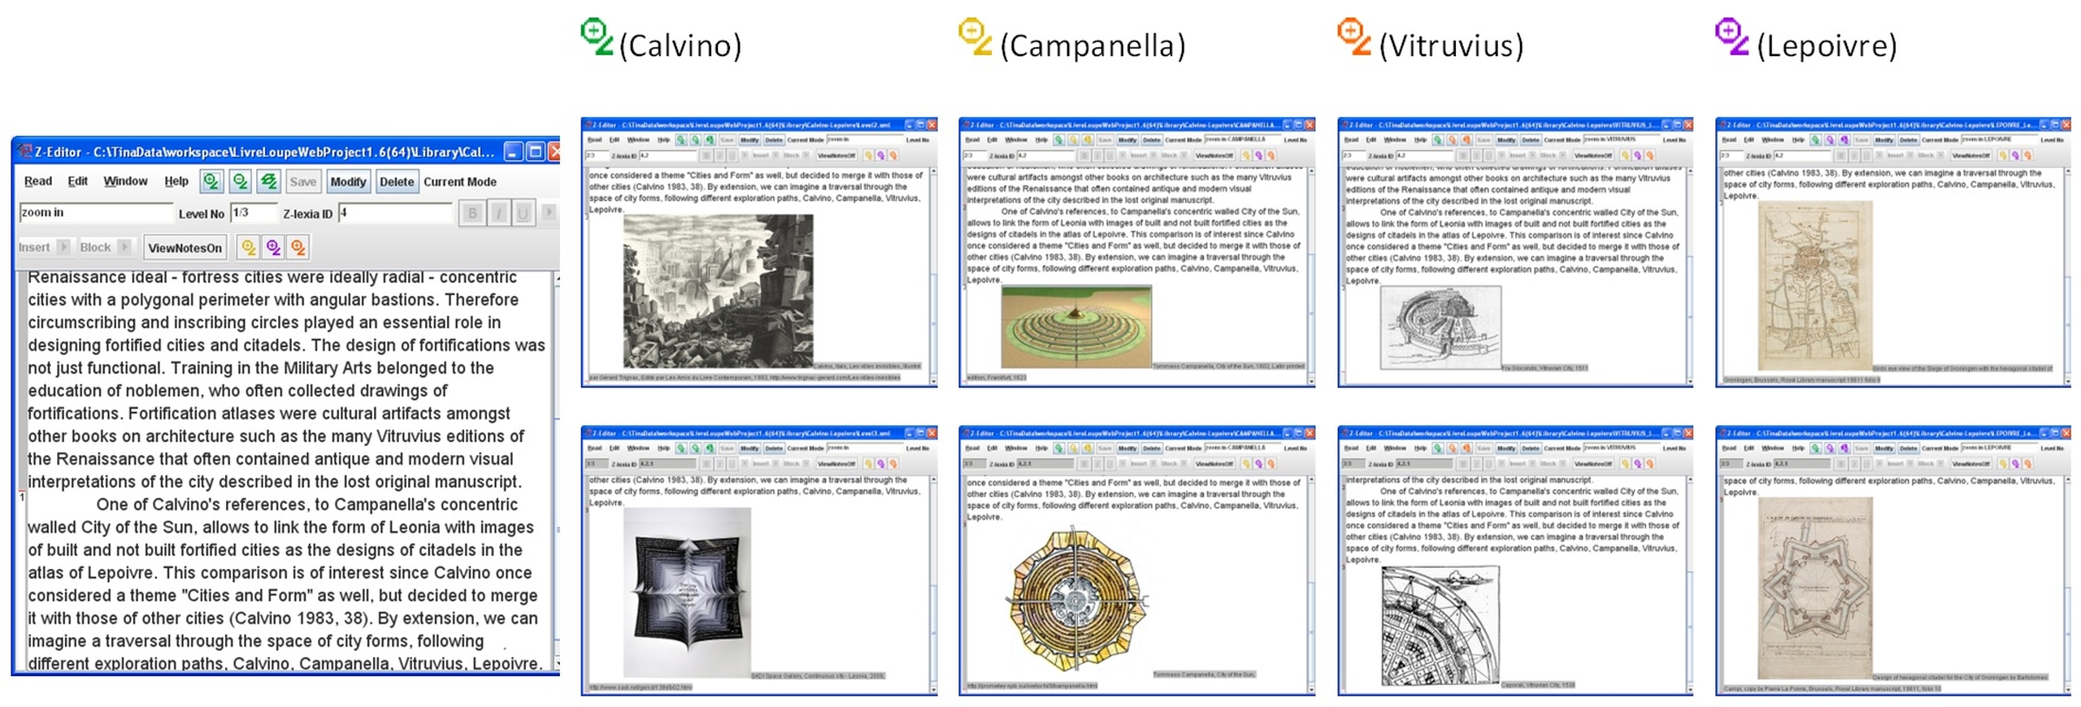2081x707 pixels.
Task: Click orange Vitruvius zoom icon in main window
Action: pos(298,247)
